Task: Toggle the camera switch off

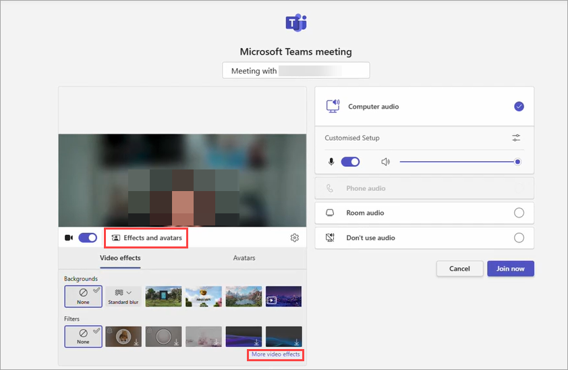Action: point(88,238)
